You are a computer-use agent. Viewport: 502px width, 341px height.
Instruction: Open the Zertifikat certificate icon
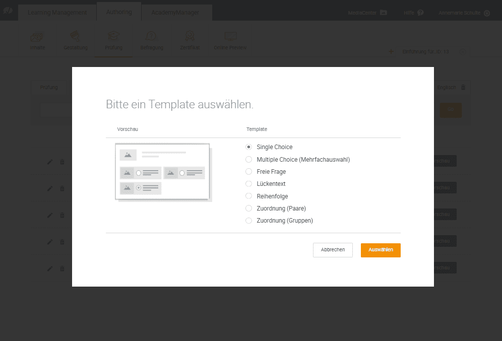[190, 37]
